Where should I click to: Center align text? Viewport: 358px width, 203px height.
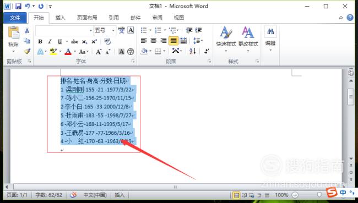point(154,41)
